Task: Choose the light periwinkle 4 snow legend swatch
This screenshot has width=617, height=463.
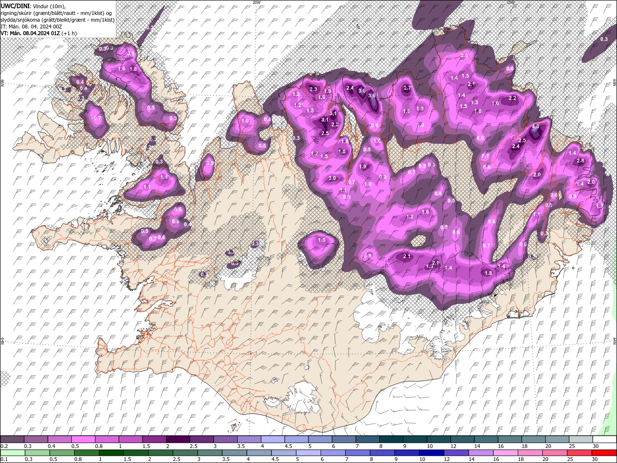Action: coord(272,439)
